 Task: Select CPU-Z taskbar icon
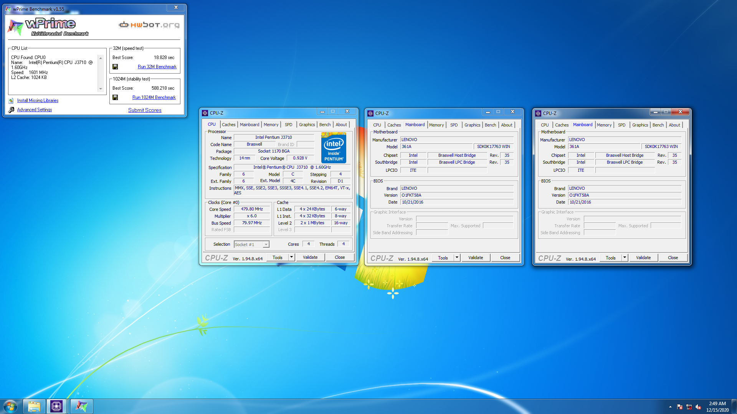[56, 406]
